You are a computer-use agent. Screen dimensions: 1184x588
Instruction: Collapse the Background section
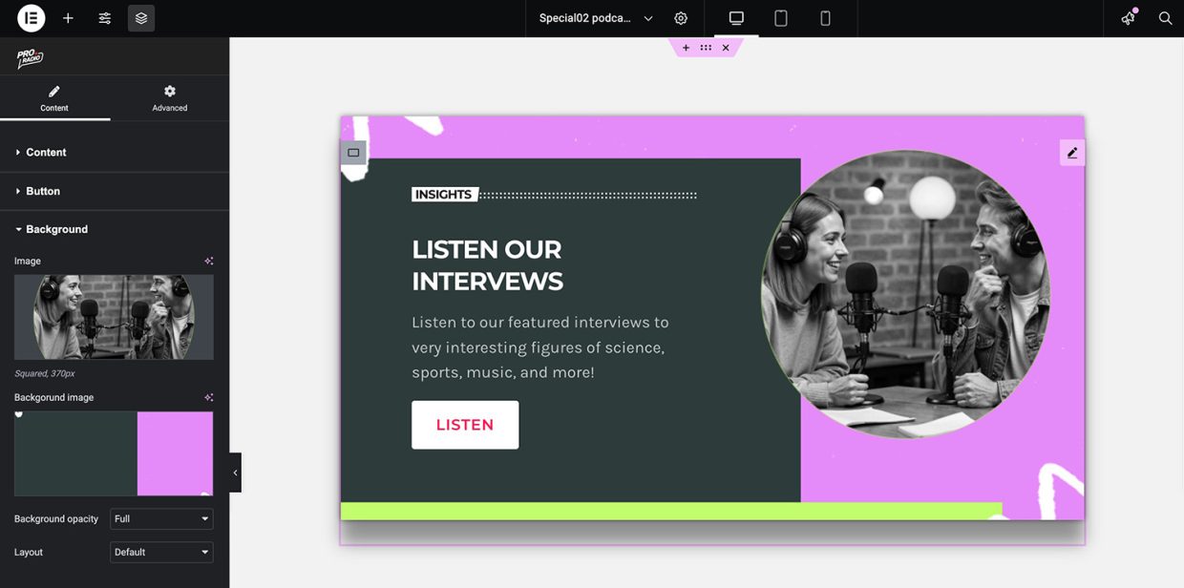pyautogui.click(x=56, y=229)
